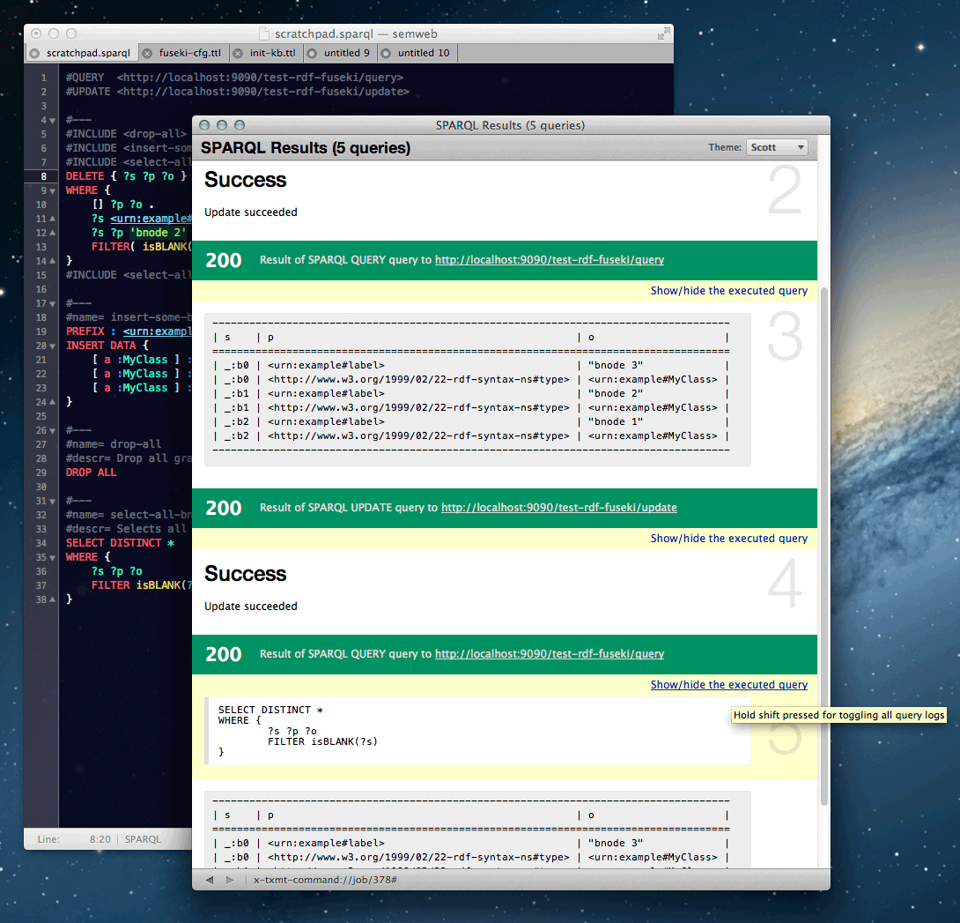
Task: Click the back arrow in results window
Action: point(210,880)
